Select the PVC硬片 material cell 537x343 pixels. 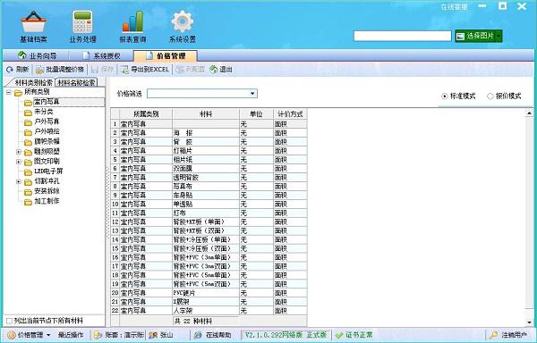click(206, 293)
